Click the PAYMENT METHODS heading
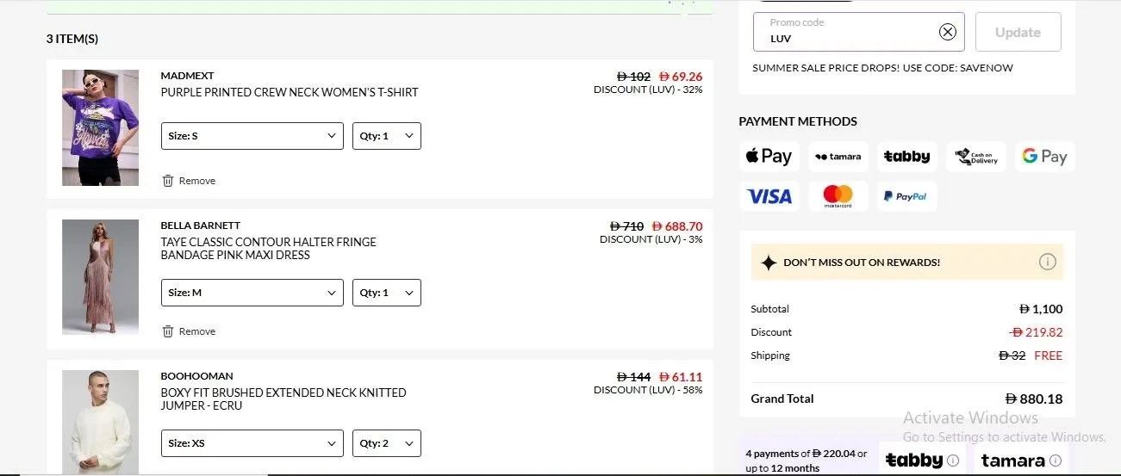This screenshot has width=1121, height=476. coord(798,121)
